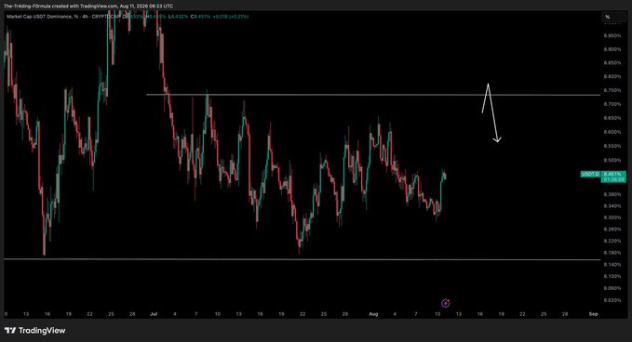
Task: Click the 8.850% price axis label
Action: (x=612, y=63)
